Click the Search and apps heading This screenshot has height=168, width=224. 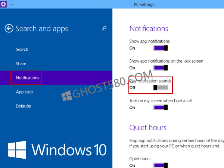pyautogui.click(x=42, y=29)
